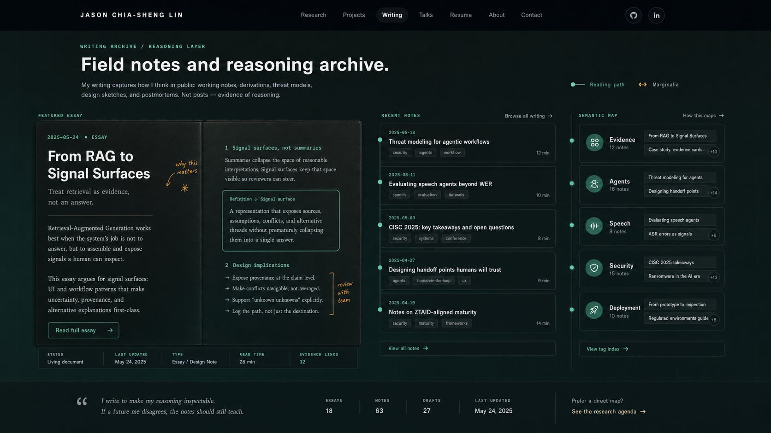771x433 pixels.
Task: Open the Projects nav item
Action: 354,15
